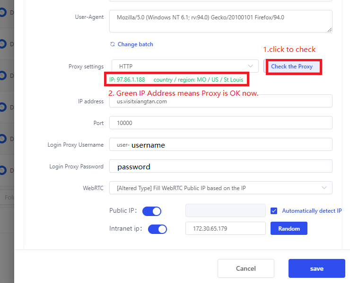Screen dimensions: 350x283
Task: Click the Login Proxy Password field
Action: (221, 166)
